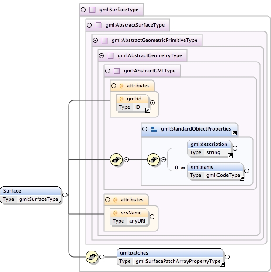Collapse the attributes box containing srsName
The width and height of the screenshot is (271, 272).
pyautogui.click(x=107, y=200)
